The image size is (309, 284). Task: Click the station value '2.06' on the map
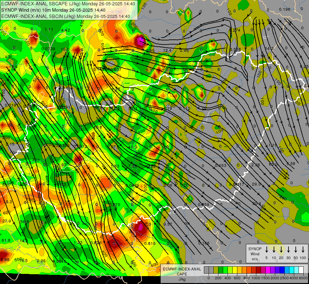168,185
